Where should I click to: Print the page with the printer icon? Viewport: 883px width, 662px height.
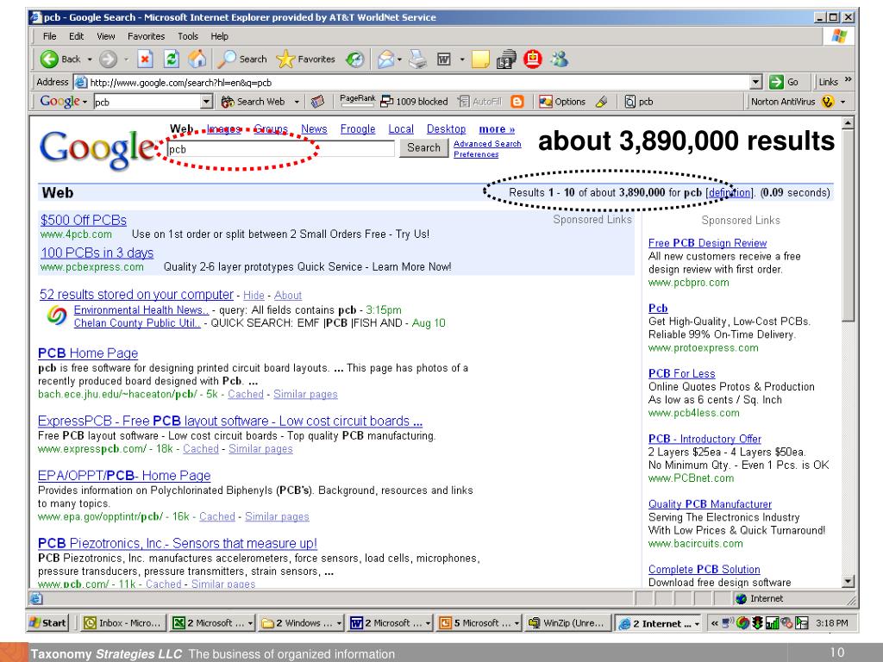point(418,59)
